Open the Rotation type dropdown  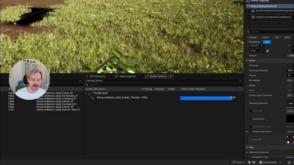tap(257, 46)
